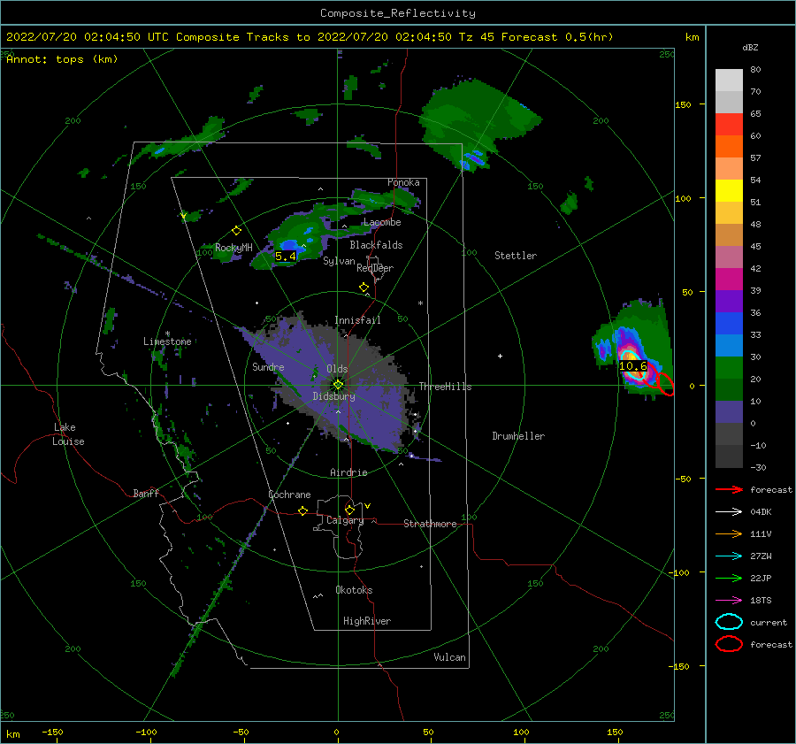Viewport: 796px width, 744px height.
Task: Click the Blackfalds city label
Action: [376, 245]
